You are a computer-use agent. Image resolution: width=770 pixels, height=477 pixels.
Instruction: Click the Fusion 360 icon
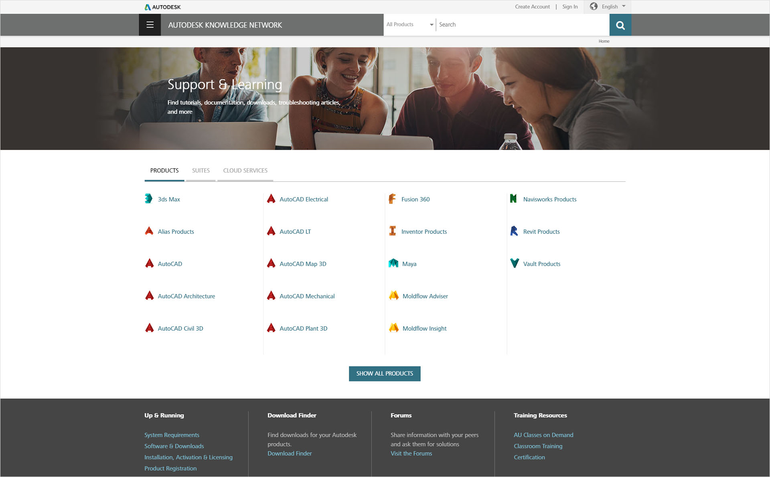pos(392,199)
